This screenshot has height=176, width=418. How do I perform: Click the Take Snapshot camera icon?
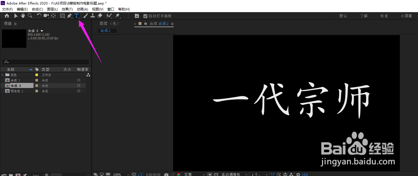tap(166, 174)
